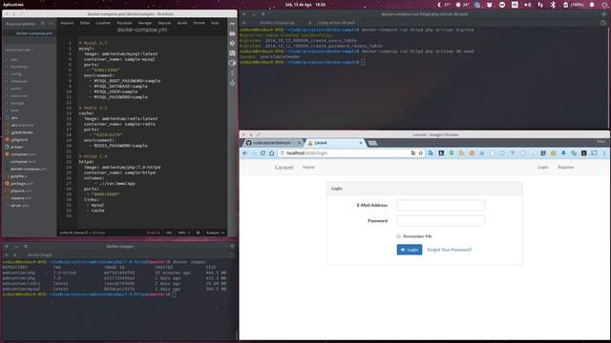Click the Register link in the Laravel navbar
611x343 pixels.
click(565, 168)
